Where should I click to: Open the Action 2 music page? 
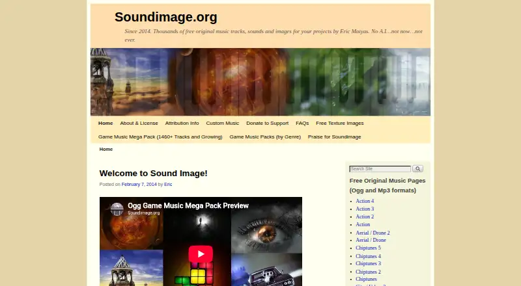365,216
